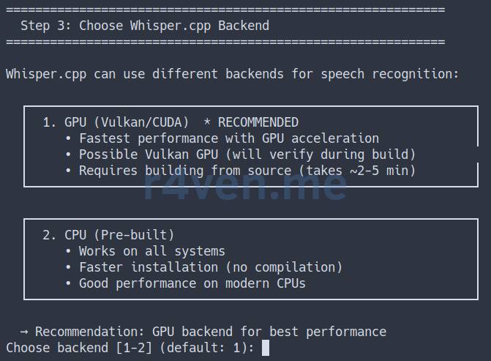
Task: Click the 'takes ~2-5 min' text
Action: (357, 171)
